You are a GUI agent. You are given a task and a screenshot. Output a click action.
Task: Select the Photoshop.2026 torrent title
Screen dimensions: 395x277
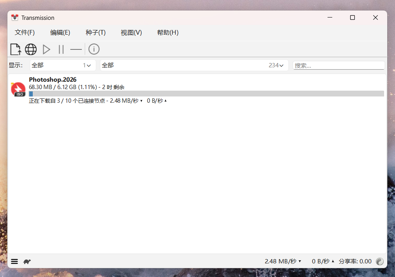pyautogui.click(x=53, y=80)
